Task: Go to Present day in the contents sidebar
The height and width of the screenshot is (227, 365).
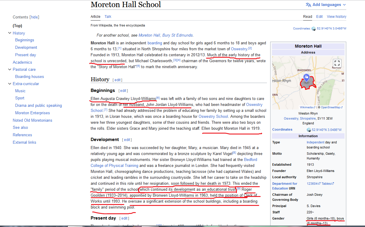Action: pos(26,55)
